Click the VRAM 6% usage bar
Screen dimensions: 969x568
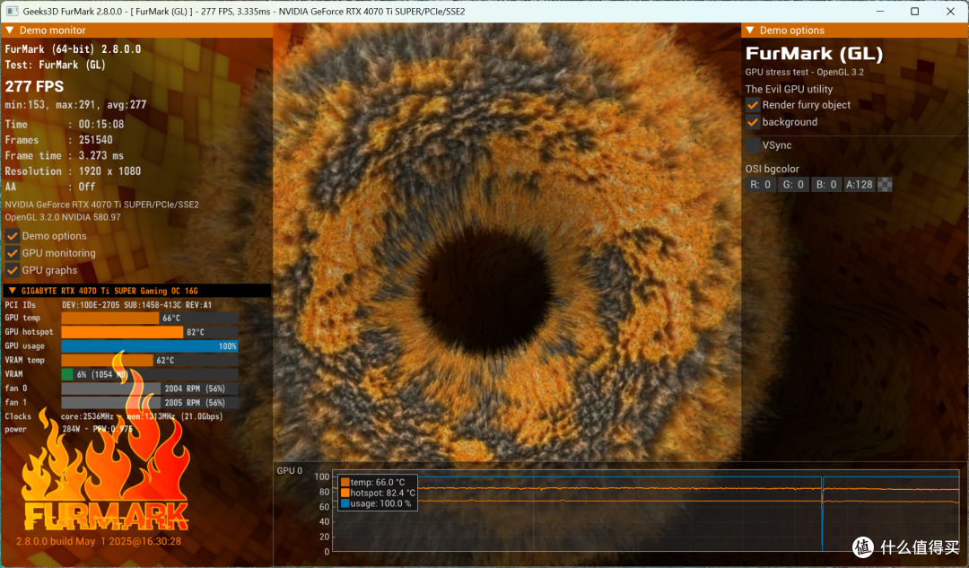click(x=150, y=374)
